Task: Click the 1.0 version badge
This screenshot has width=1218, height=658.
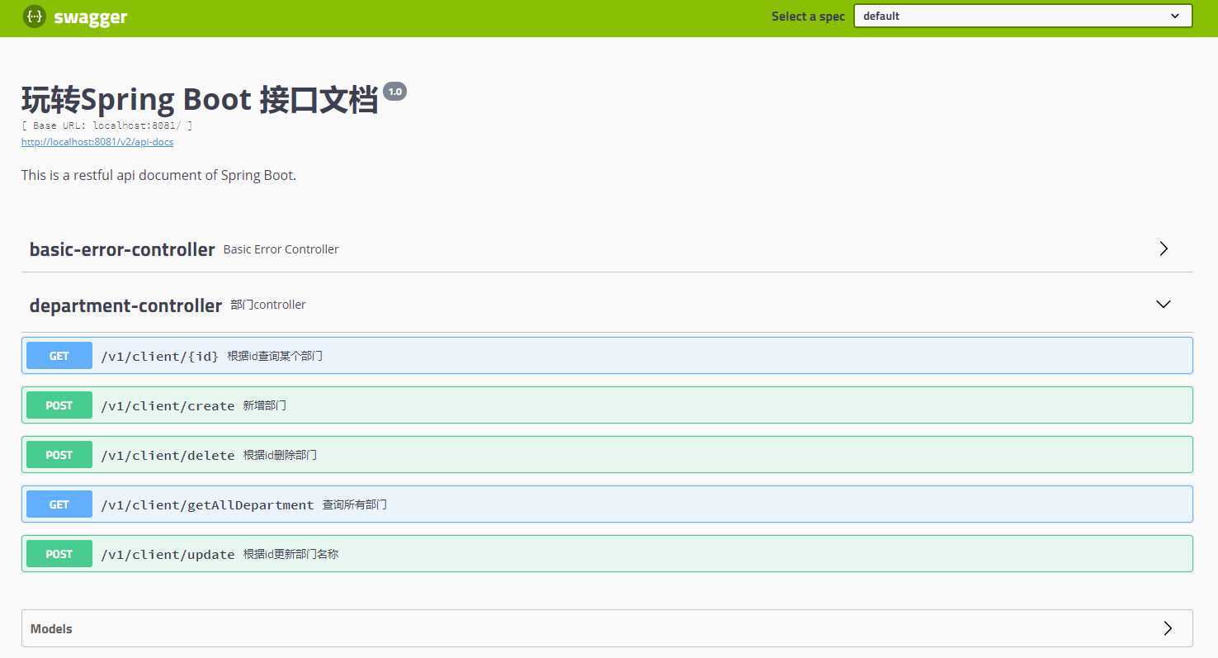Action: pyautogui.click(x=395, y=92)
